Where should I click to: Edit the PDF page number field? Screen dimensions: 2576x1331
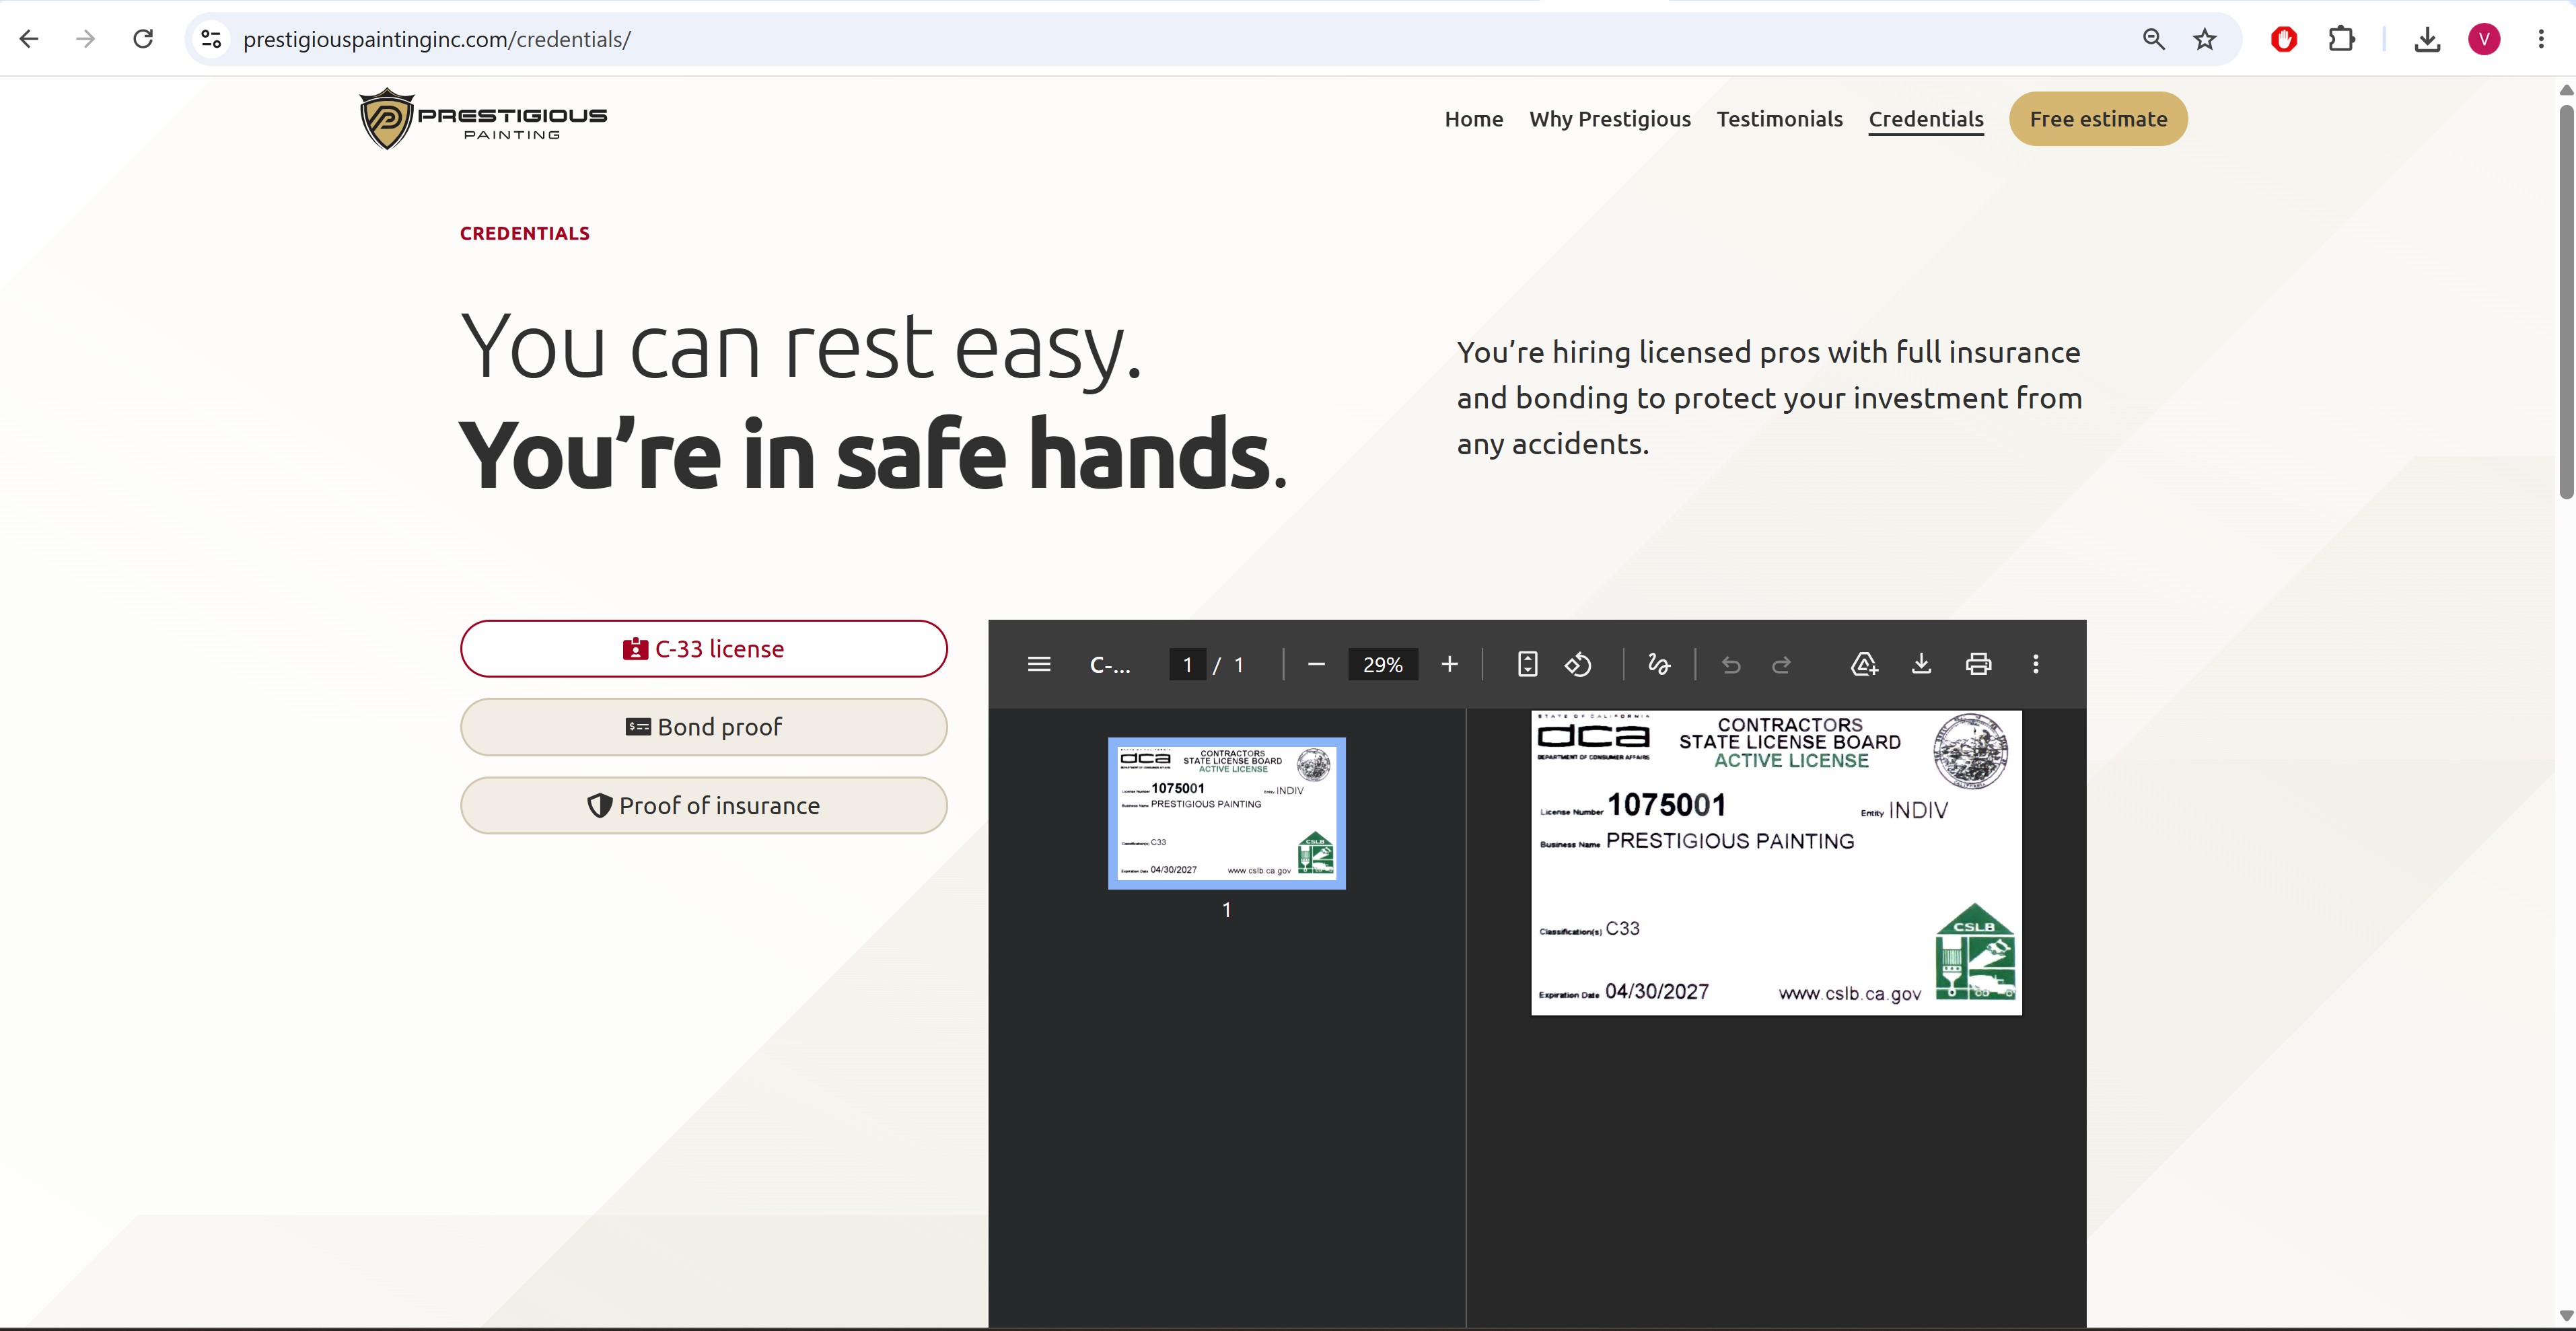pos(1187,665)
